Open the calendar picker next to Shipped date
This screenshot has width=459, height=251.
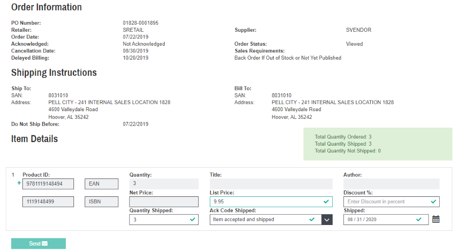(x=436, y=219)
